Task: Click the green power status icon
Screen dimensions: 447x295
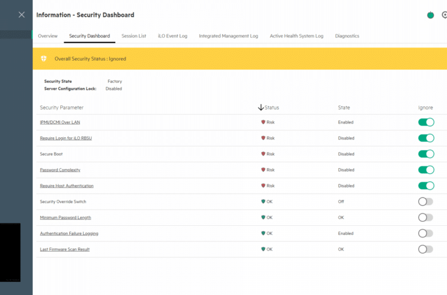Action: (x=430, y=15)
